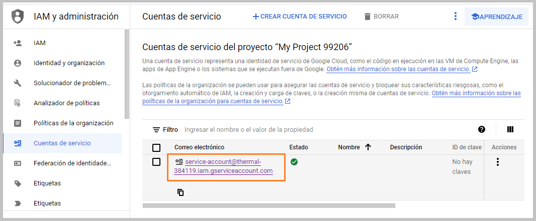Image resolution: width=536 pixels, height=221 pixels.
Task: Click the filter lines icon
Action: tap(156, 130)
